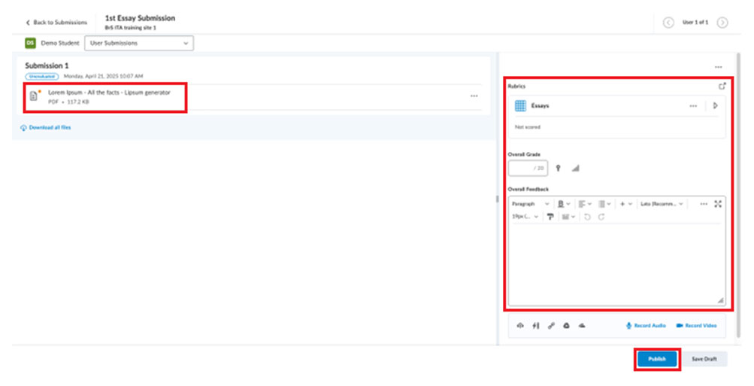Publish the feedback
The height and width of the screenshot is (386, 754).
(x=657, y=359)
